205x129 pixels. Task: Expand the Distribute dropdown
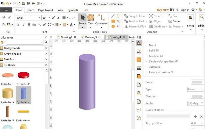tap(166, 27)
